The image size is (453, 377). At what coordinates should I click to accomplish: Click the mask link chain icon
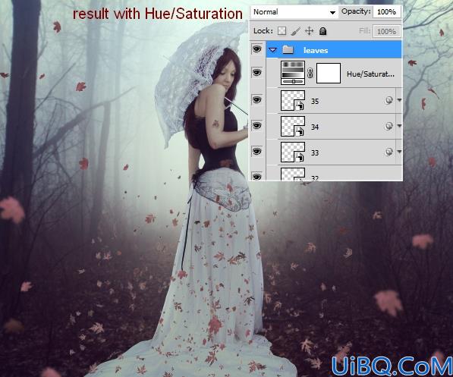[x=310, y=73]
